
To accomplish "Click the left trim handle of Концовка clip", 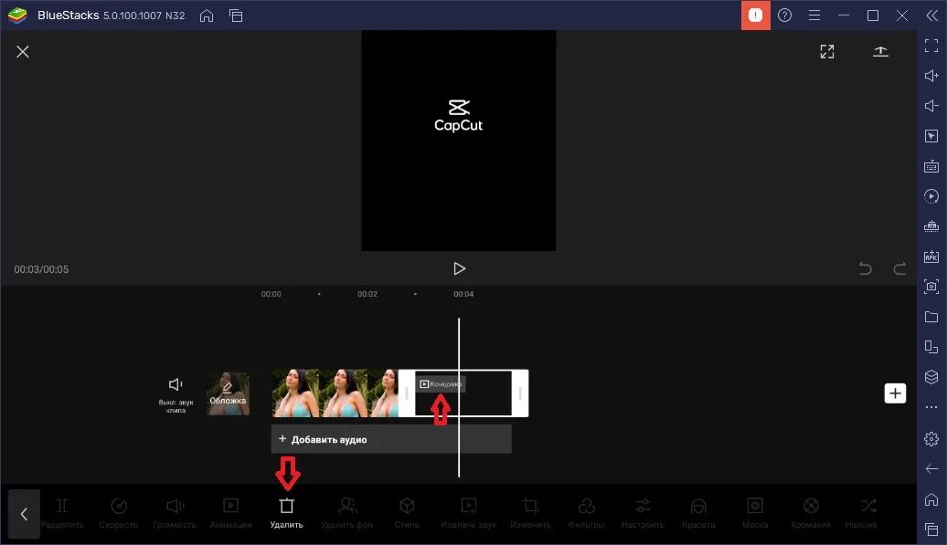I will (x=407, y=393).
